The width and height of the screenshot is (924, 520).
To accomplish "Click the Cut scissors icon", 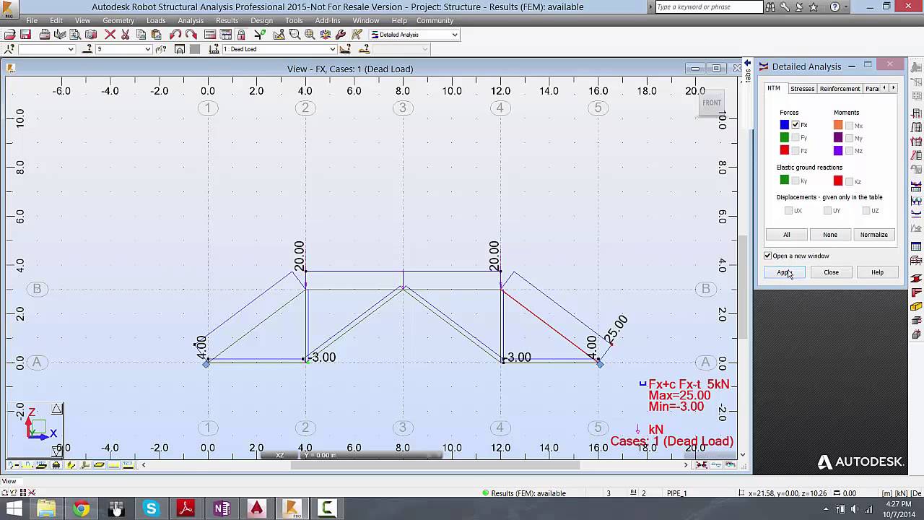I will click(126, 35).
